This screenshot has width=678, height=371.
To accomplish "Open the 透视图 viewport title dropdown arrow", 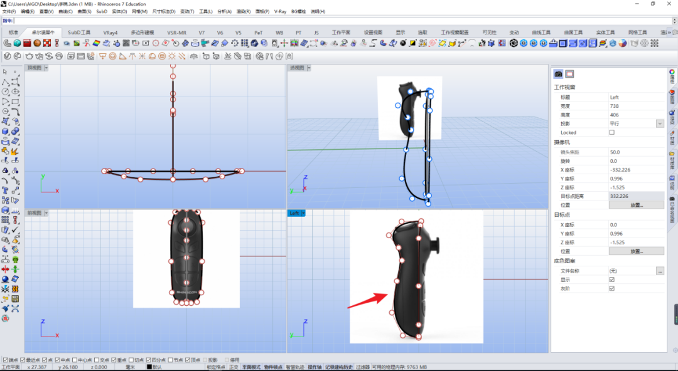I will (x=309, y=68).
